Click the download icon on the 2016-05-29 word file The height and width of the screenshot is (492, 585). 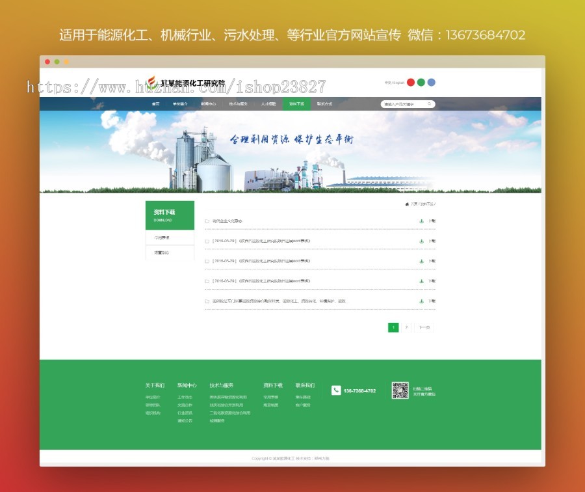[x=421, y=241]
